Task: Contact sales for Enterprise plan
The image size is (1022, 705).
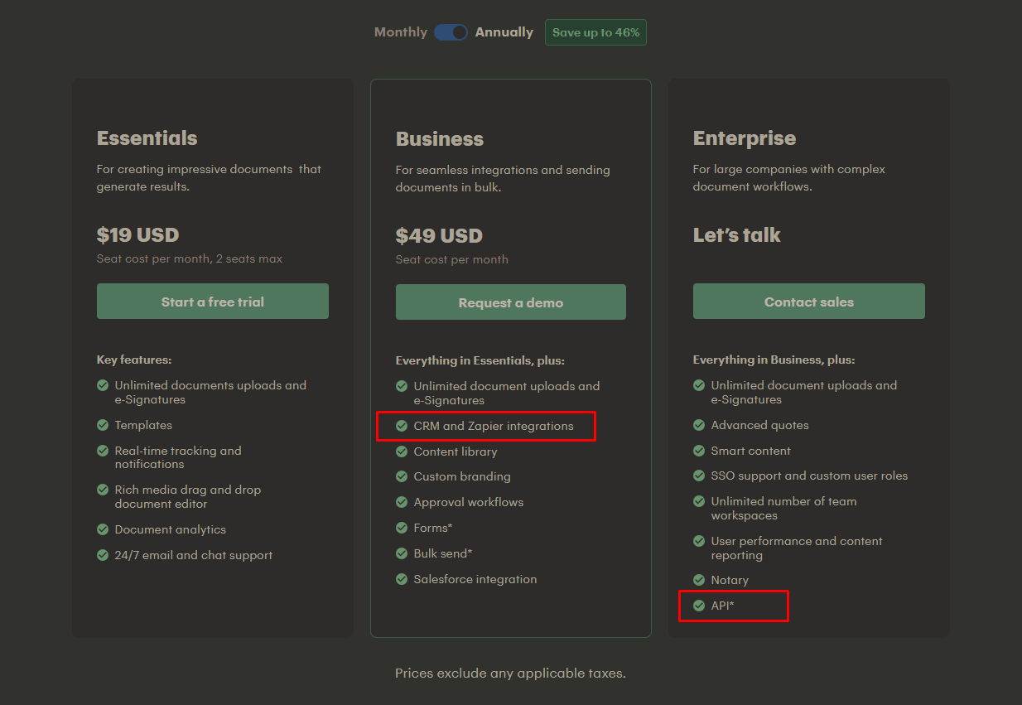Action: pos(809,302)
